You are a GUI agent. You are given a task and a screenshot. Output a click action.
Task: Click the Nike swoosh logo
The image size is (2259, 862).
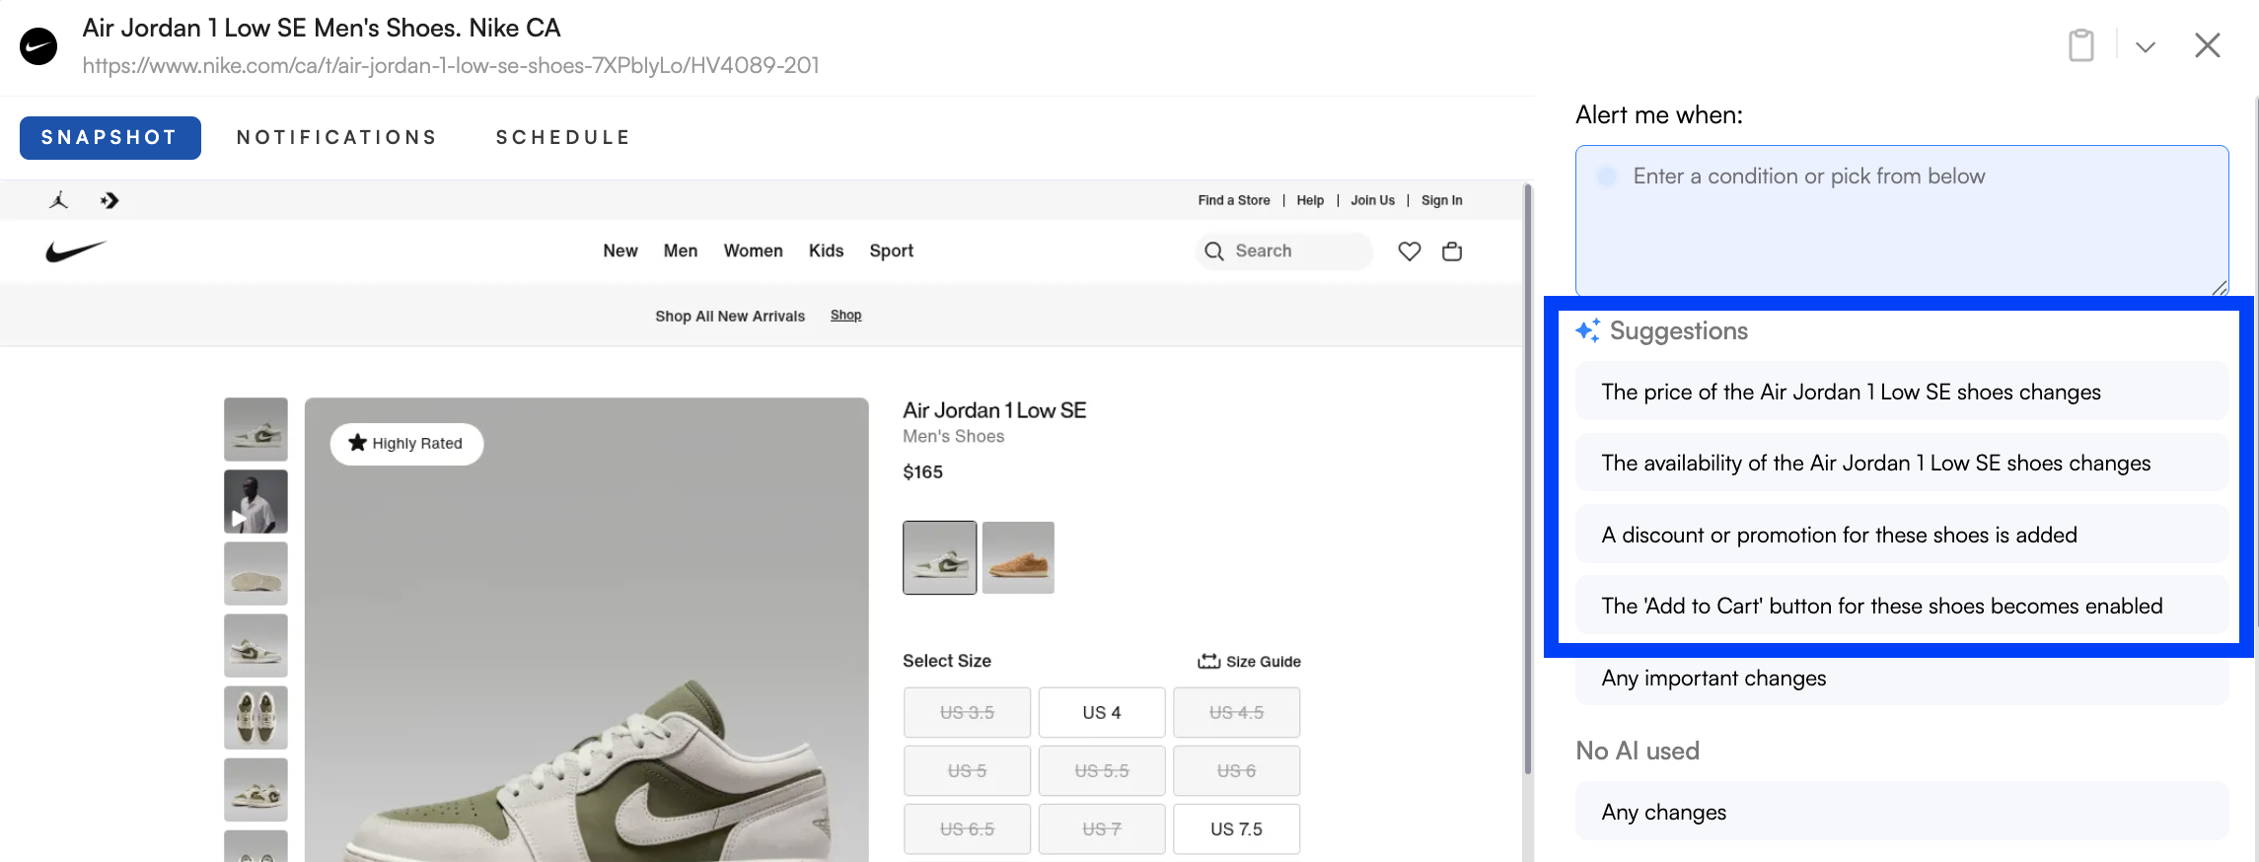click(x=75, y=251)
